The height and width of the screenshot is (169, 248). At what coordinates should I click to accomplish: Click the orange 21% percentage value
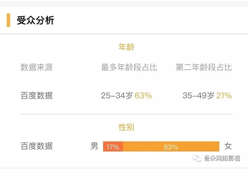pyautogui.click(x=224, y=96)
